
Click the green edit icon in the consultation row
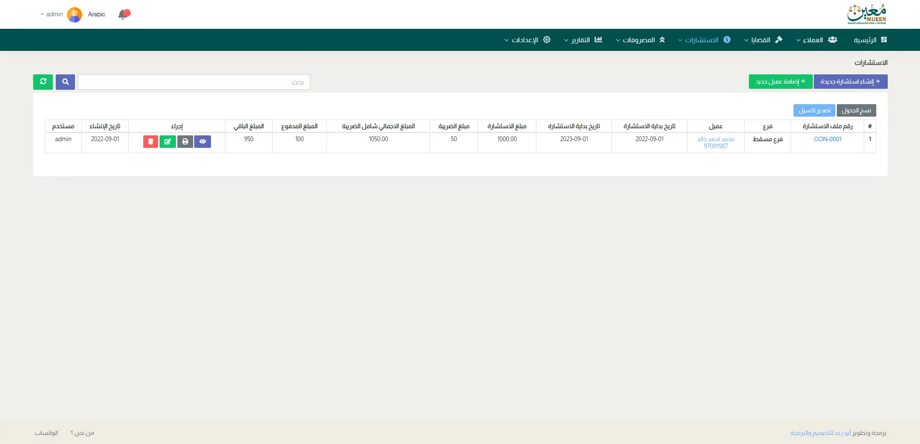click(168, 142)
